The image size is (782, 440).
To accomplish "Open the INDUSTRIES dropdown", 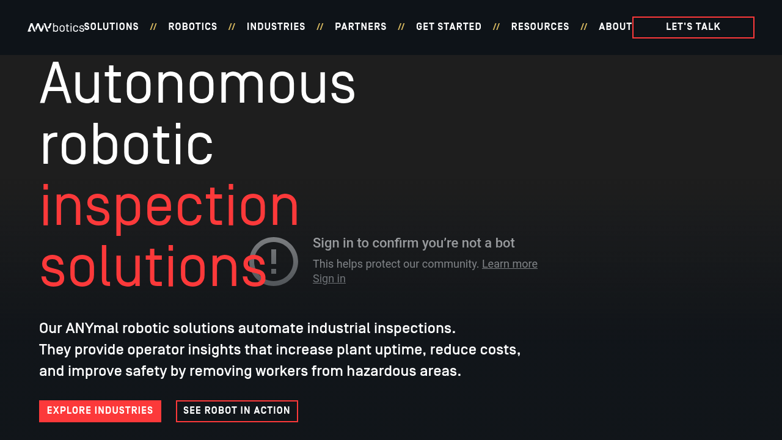I will coord(276,27).
